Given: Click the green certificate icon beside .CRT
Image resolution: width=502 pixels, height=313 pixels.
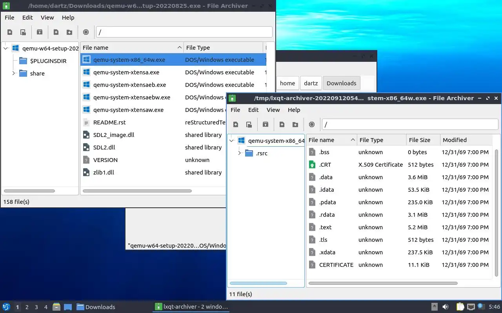Looking at the screenshot, I should pos(312,165).
